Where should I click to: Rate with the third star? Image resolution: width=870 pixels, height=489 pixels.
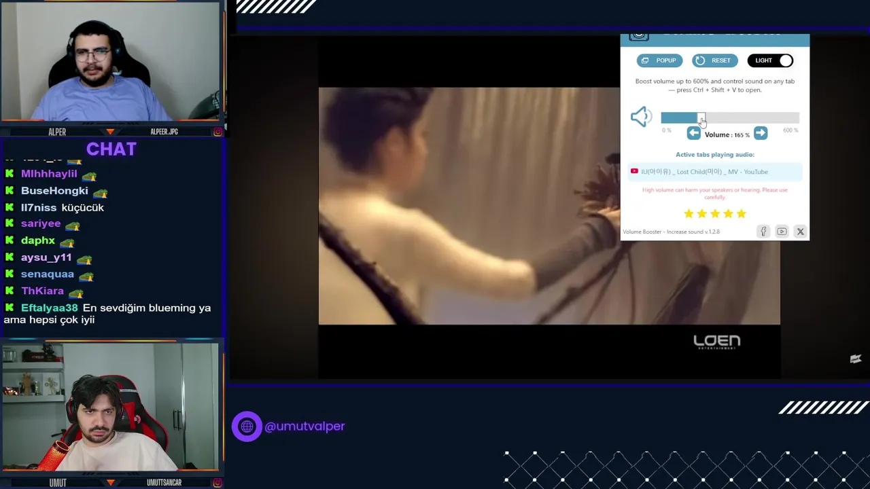coord(715,214)
